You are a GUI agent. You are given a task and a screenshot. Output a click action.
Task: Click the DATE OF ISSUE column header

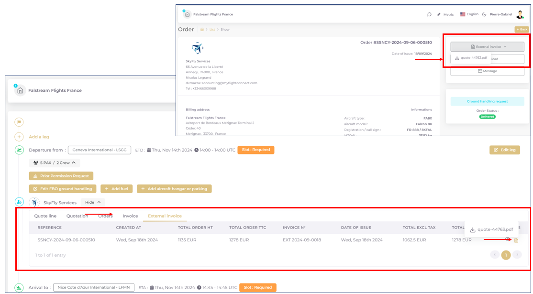tap(356, 228)
